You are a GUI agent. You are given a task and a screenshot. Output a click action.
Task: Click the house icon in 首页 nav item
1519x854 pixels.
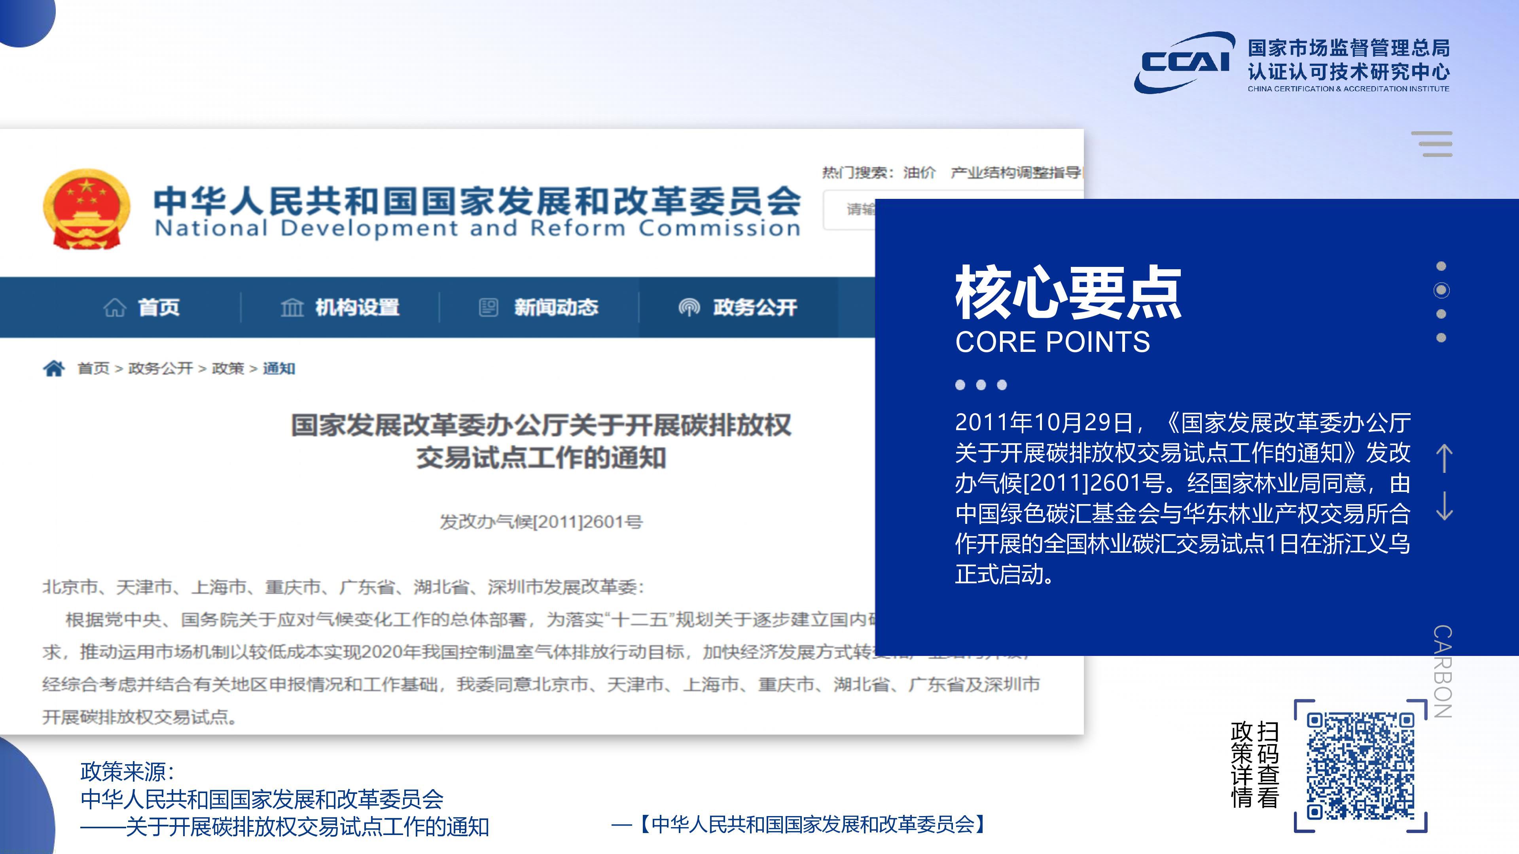pos(114,307)
